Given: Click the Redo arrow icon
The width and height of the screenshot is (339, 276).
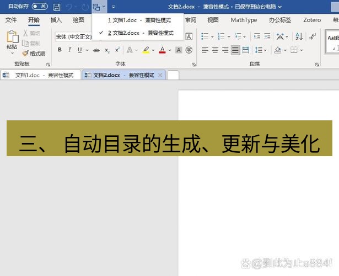Looking at the screenshot, I should click(85, 7).
